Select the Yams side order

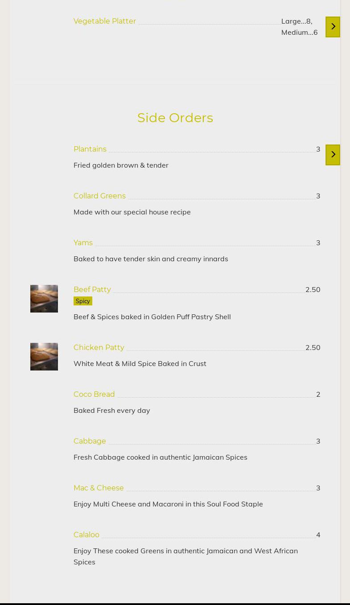click(83, 243)
